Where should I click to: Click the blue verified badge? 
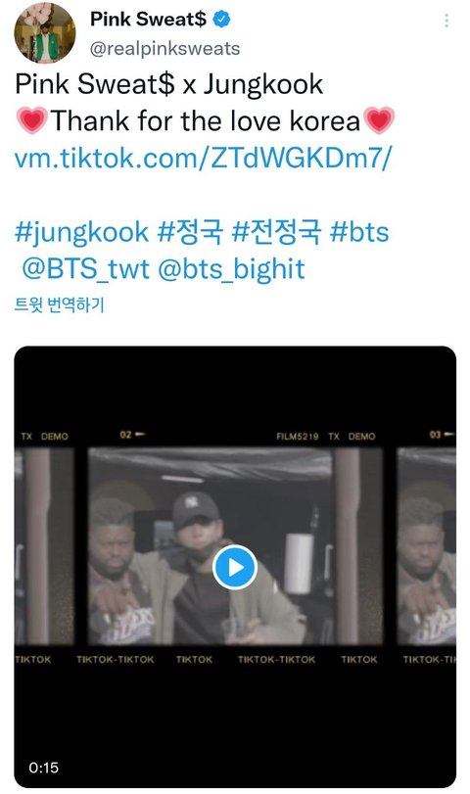(221, 20)
